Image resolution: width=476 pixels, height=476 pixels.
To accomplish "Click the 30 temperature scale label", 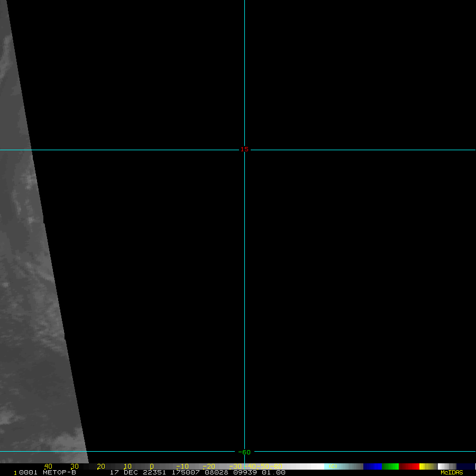I will pos(75,466).
